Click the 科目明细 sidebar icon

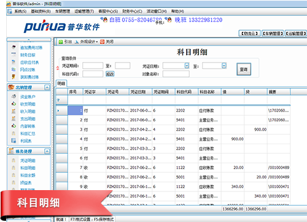(14, 167)
